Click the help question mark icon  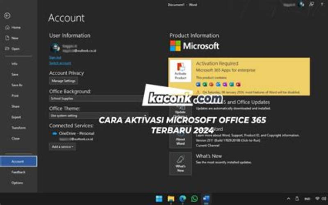pyautogui.click(x=322, y=4)
